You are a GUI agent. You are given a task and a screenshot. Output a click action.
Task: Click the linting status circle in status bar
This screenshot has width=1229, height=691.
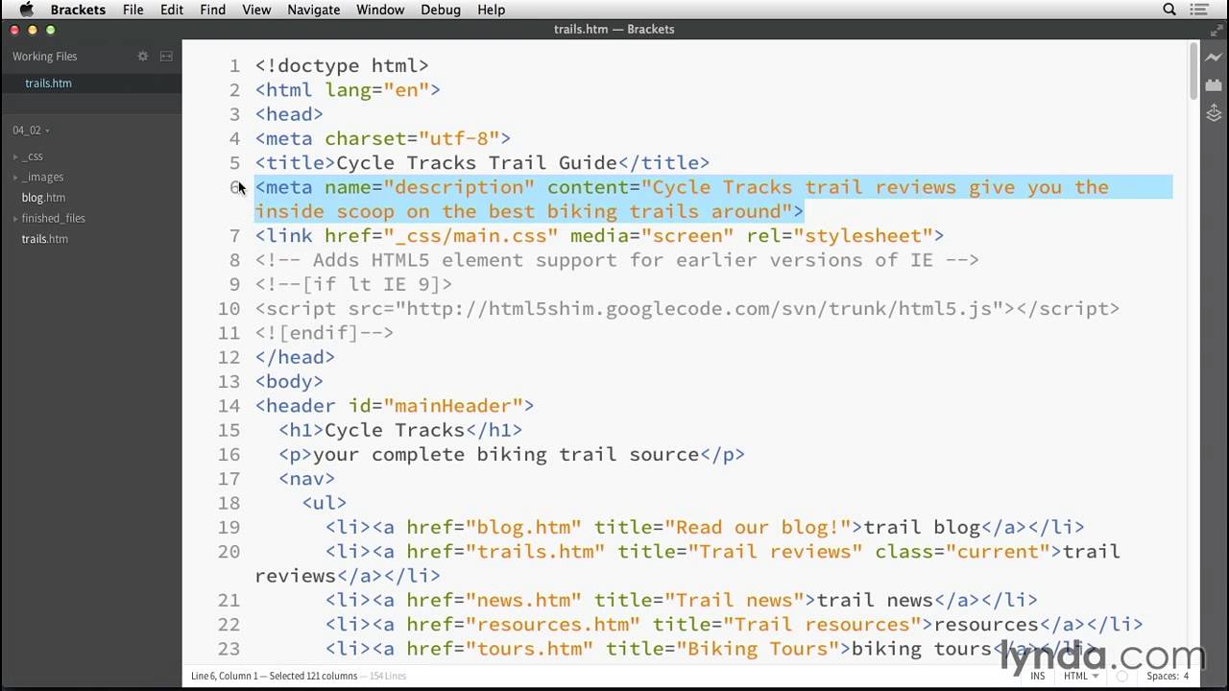click(x=1121, y=676)
